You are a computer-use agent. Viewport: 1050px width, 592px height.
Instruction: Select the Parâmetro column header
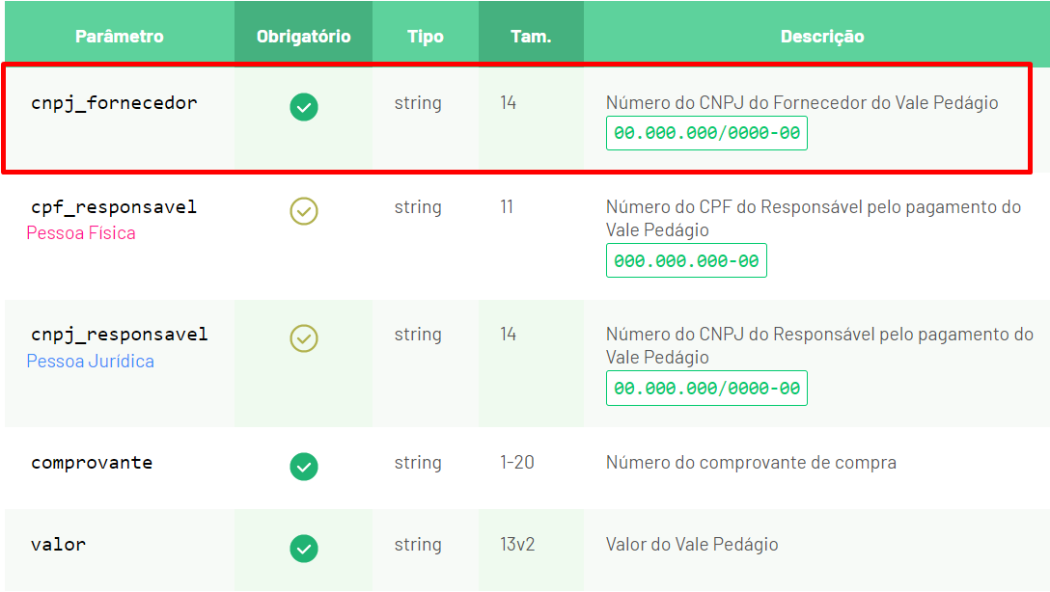120,36
